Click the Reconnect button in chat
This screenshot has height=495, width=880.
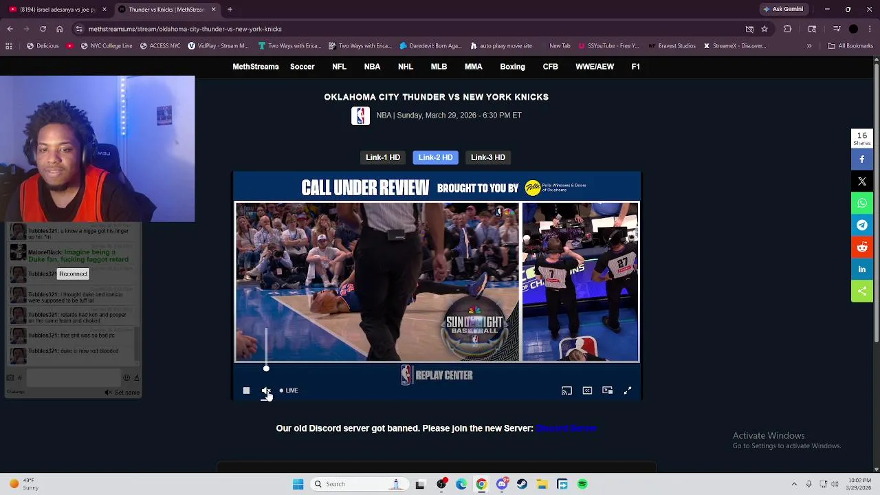point(73,274)
